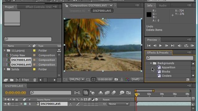Image resolution: width=198 pixels, height=111 pixels.
Task: Hide layer DSCF0001.AVI video eye
Action: pyautogui.click(x=6, y=104)
